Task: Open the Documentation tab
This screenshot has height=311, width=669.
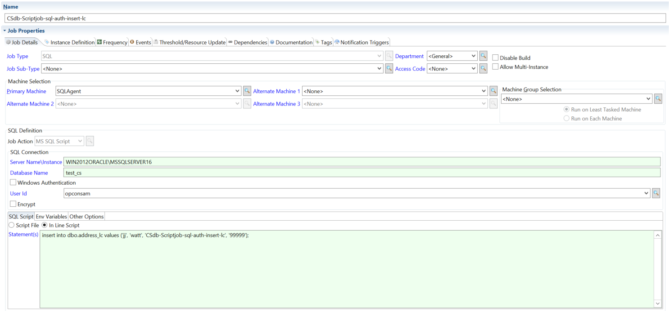Action: (291, 42)
